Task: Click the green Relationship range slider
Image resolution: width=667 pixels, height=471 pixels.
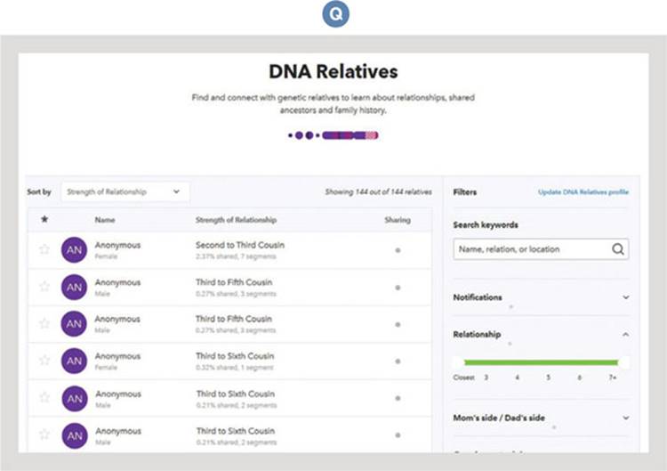Action: tap(541, 362)
